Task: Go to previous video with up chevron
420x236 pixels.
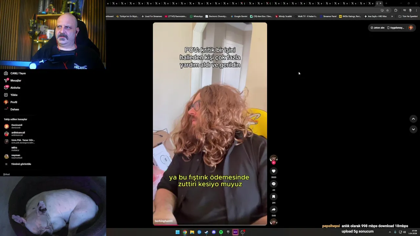Action: (413, 119)
